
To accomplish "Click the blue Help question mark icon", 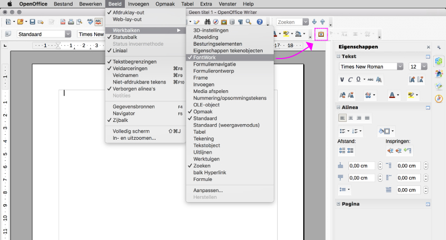I will [x=259, y=22].
